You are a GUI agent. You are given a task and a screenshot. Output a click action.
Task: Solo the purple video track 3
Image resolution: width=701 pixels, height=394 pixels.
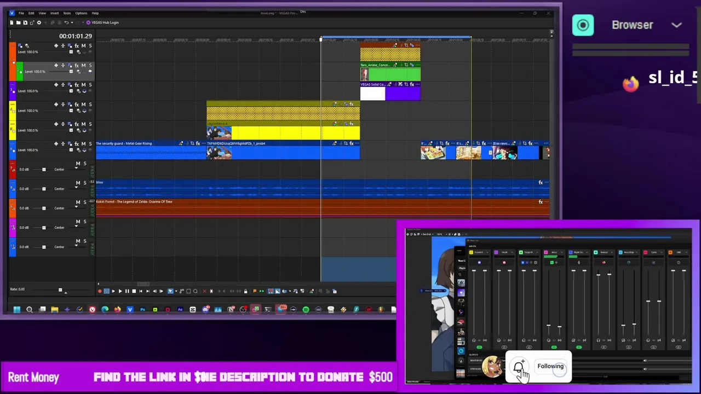coord(90,85)
